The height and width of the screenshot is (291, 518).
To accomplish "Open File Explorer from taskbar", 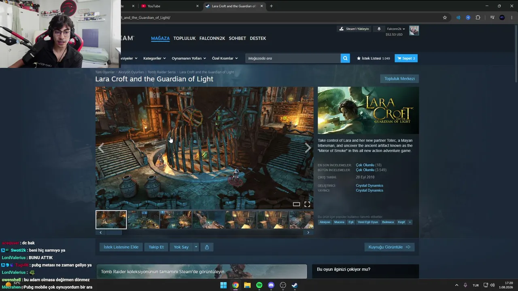I will [247, 285].
